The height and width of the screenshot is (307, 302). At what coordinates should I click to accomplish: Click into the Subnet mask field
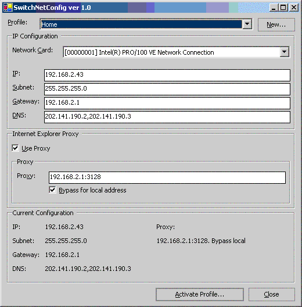point(167,89)
